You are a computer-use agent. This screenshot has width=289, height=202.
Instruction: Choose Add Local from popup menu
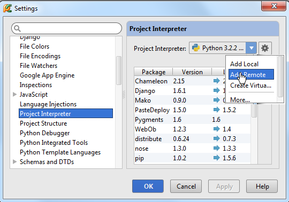click(244, 64)
